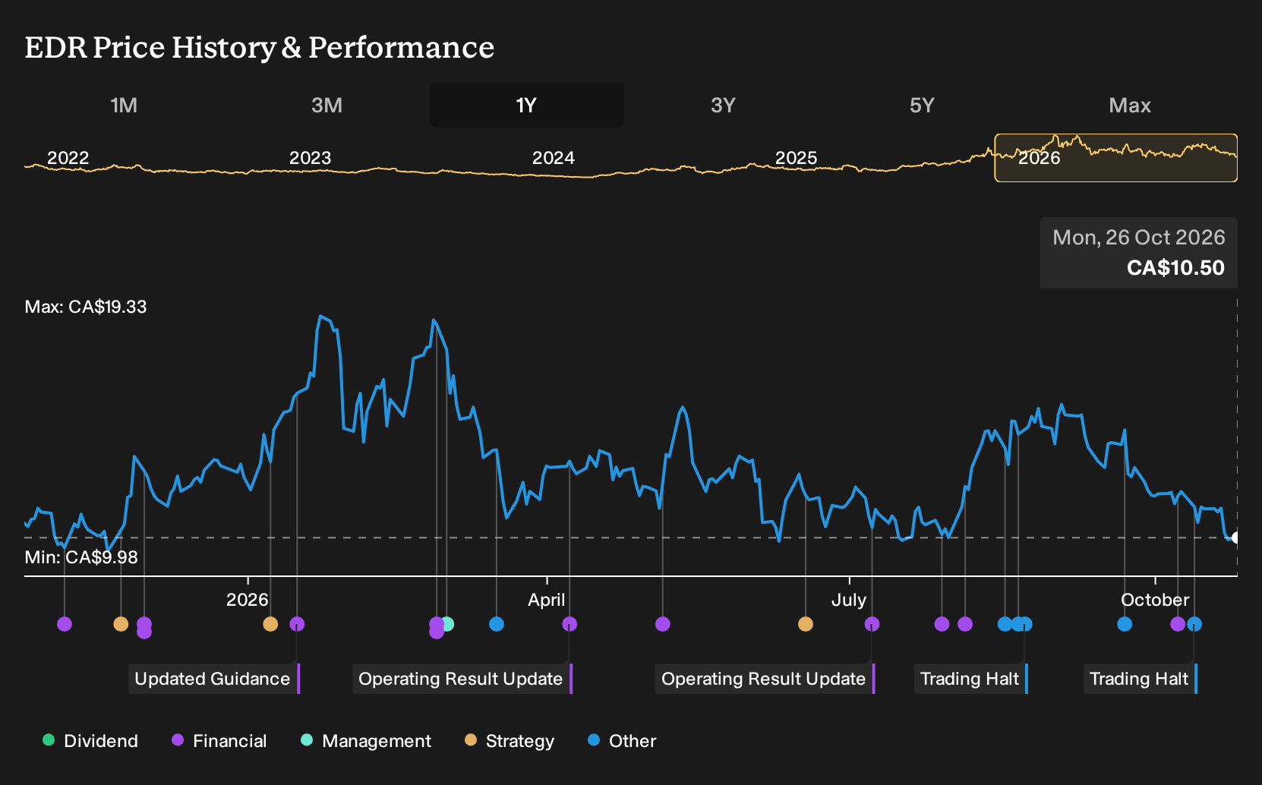Toggle the Strategy legend filter
The width and height of the screenshot is (1262, 785).
click(x=510, y=741)
